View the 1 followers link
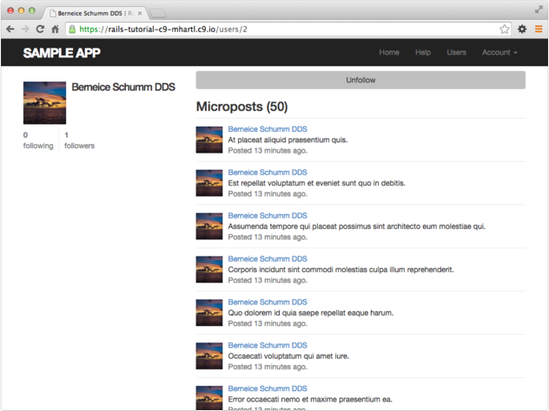549x411 pixels. pyautogui.click(x=79, y=140)
